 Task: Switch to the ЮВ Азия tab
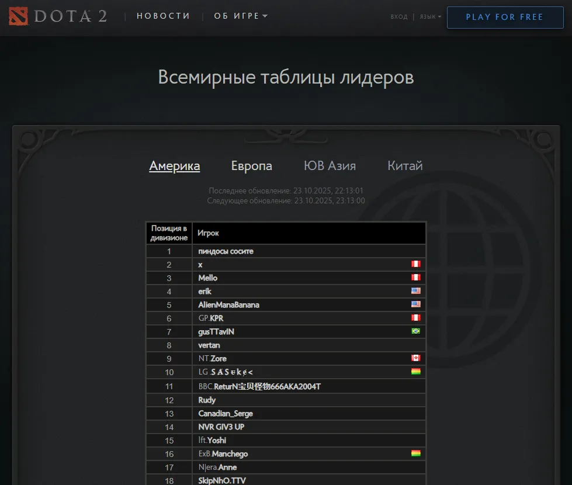pyautogui.click(x=330, y=166)
